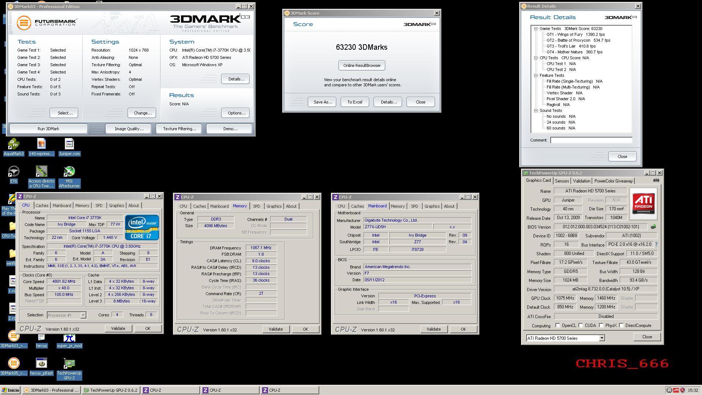The width and height of the screenshot is (702, 395).
Task: Enable the OpenCL checkbox in GPU-Z
Action: [557, 326]
